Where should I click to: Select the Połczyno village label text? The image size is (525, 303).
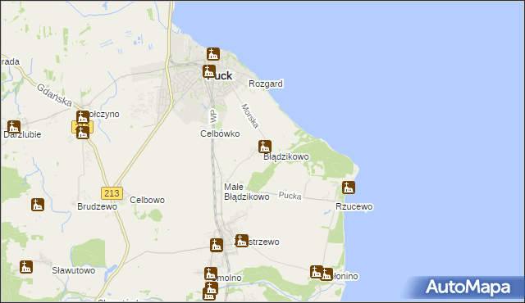(102, 115)
